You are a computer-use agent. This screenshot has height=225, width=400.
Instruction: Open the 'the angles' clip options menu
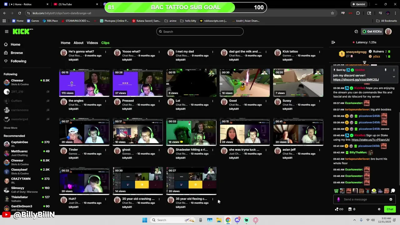106,101
